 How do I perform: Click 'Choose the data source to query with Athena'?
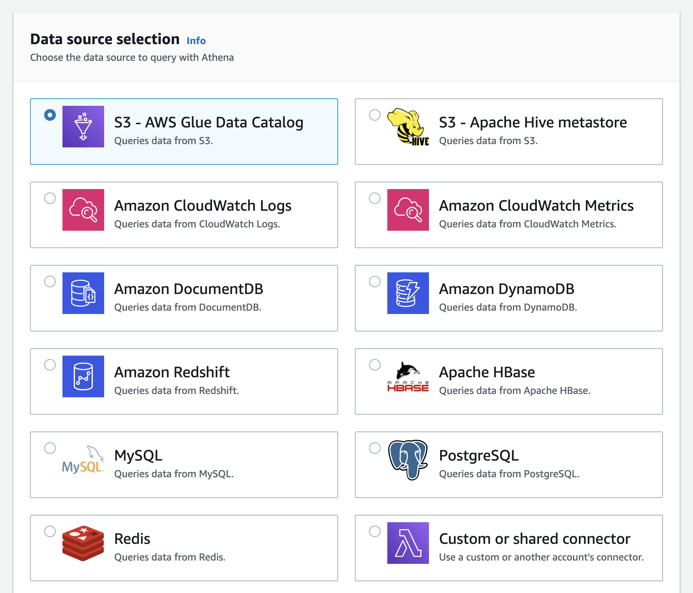[132, 57]
